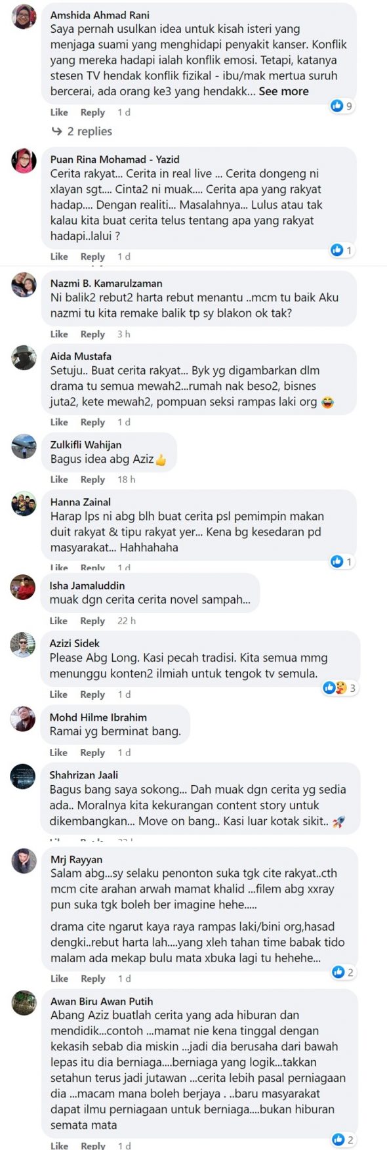This screenshot has width=387, height=1150.
Task: Open Shahrizan Jaali's profile name
Action: click(84, 775)
